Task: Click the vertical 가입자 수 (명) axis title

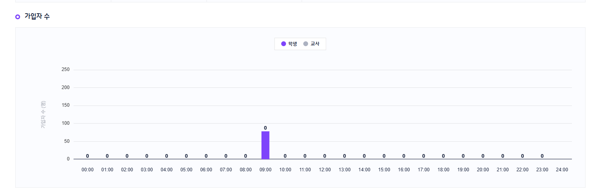Action: (x=43, y=115)
